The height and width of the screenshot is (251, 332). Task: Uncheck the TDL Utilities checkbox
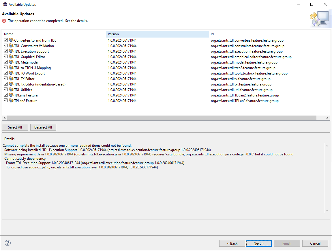[6, 90]
